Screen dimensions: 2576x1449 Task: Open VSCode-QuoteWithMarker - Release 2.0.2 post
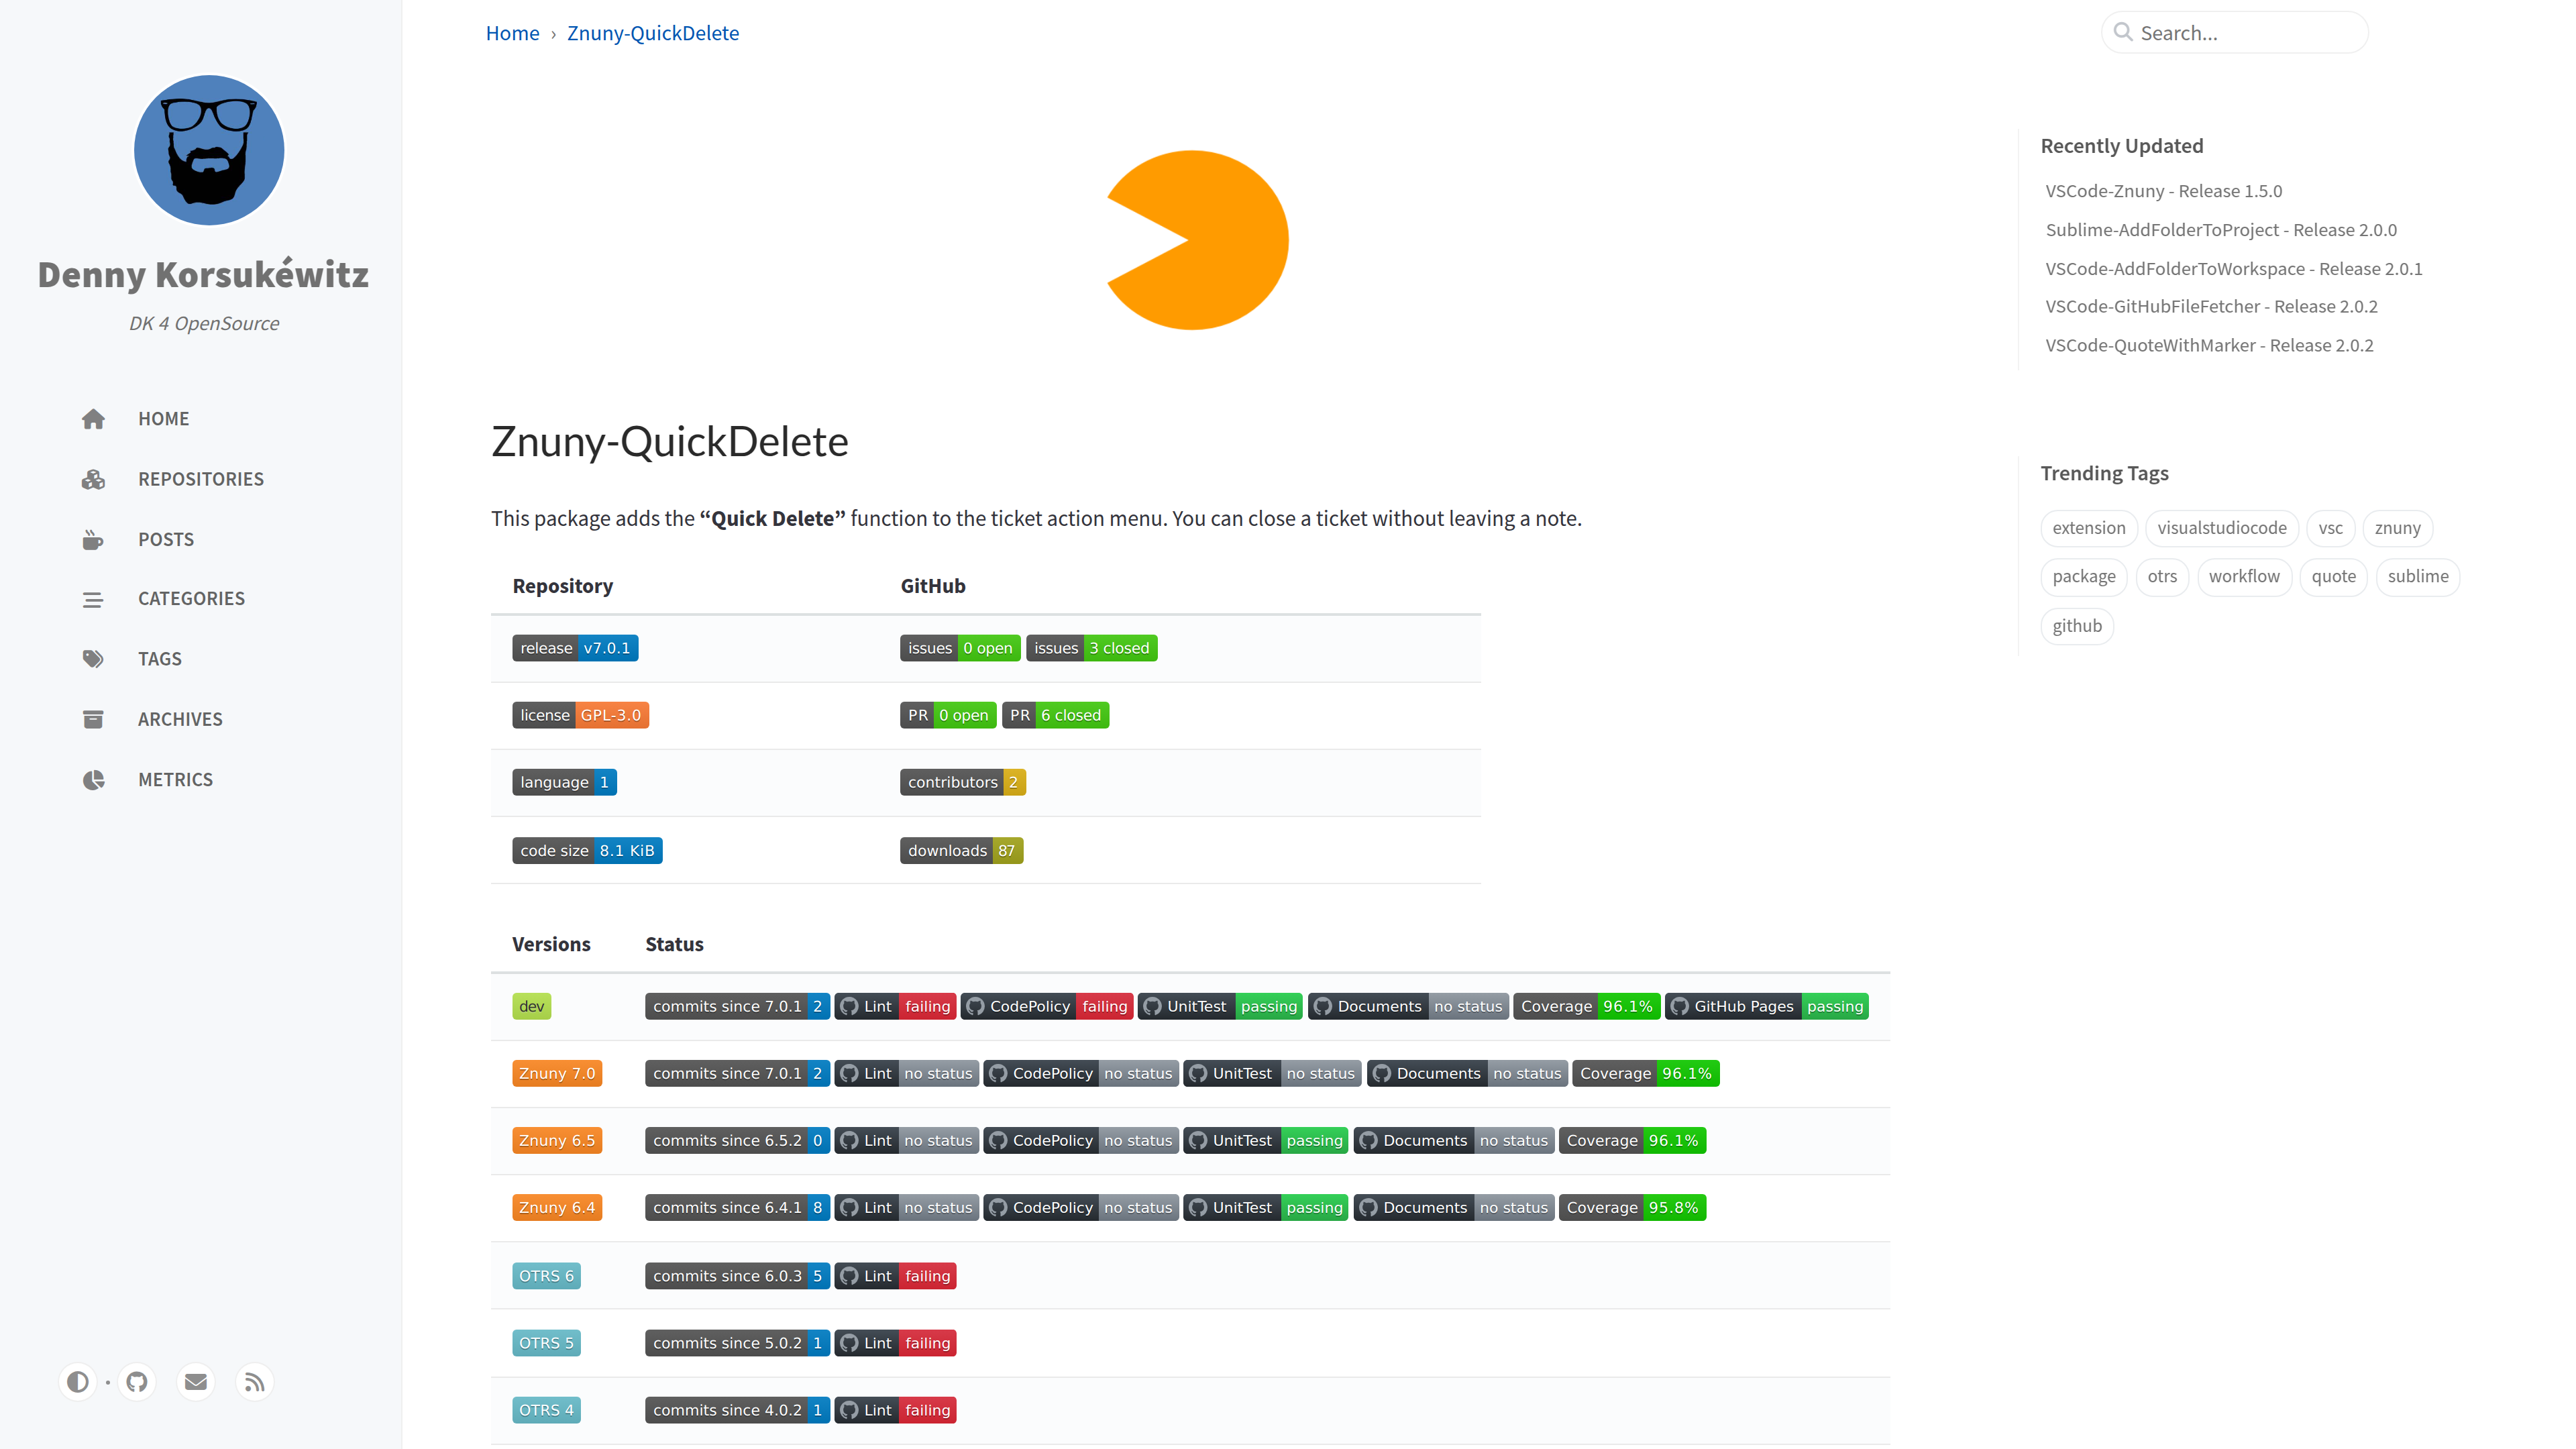tap(2209, 346)
